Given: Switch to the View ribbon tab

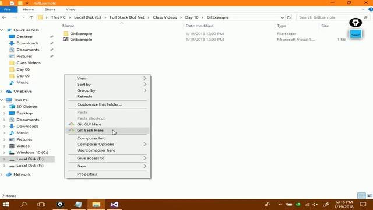Looking at the screenshot, I should click(x=71, y=9).
